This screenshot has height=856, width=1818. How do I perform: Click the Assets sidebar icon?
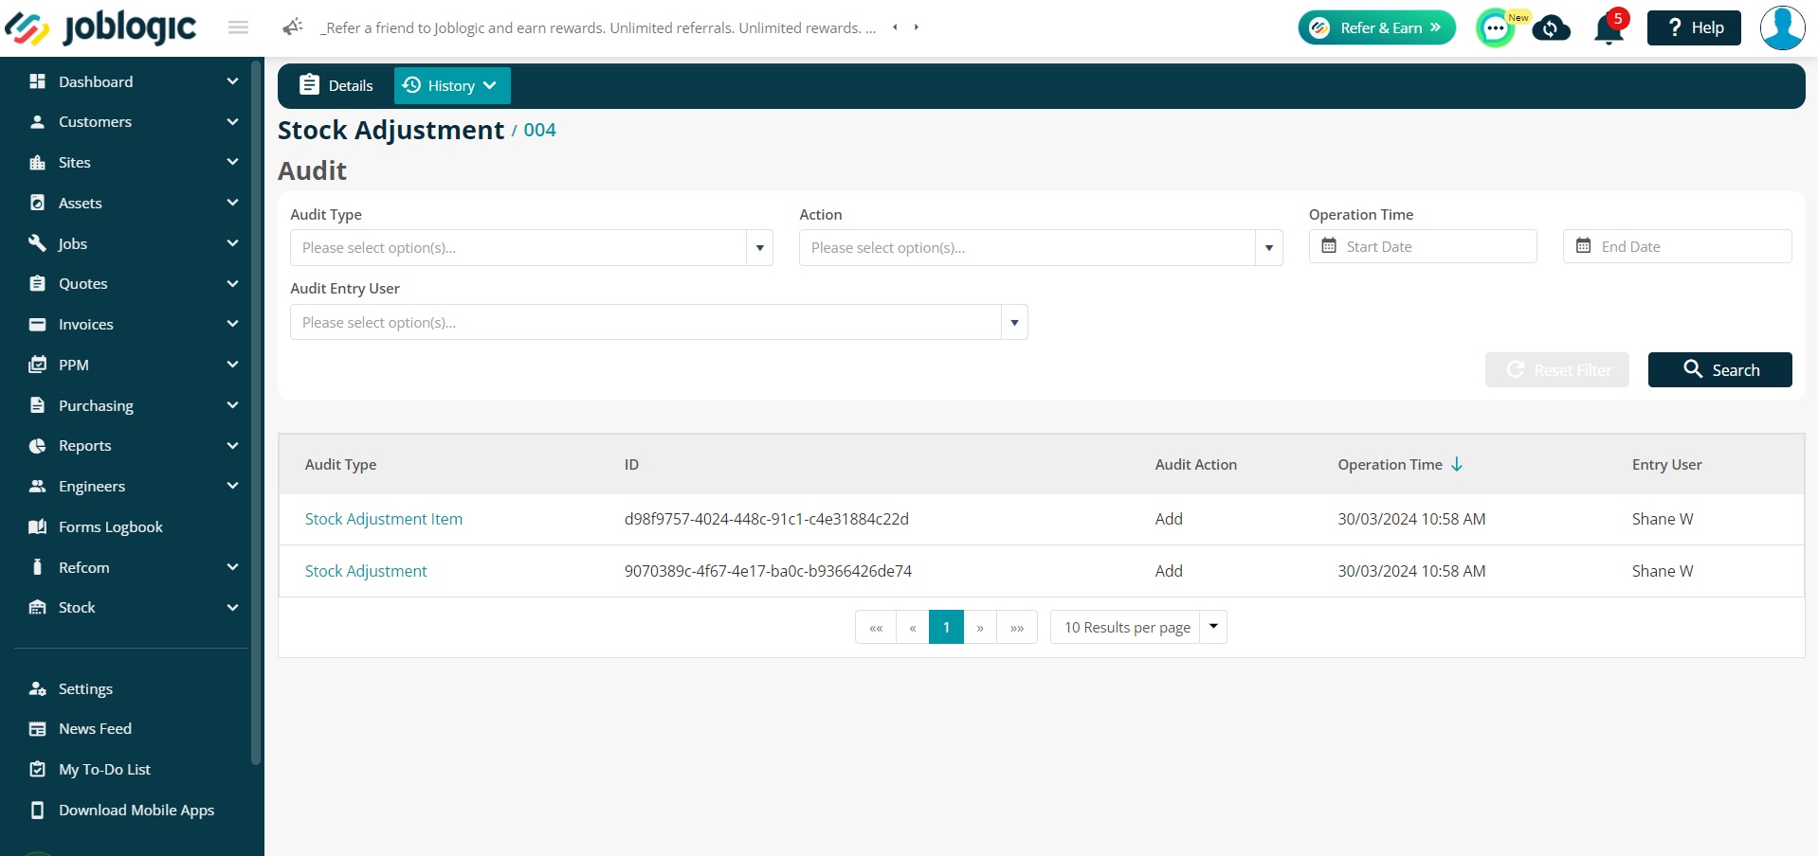click(38, 203)
